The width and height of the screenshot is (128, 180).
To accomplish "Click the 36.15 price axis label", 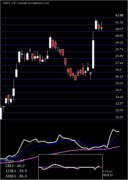I will 119,77.
